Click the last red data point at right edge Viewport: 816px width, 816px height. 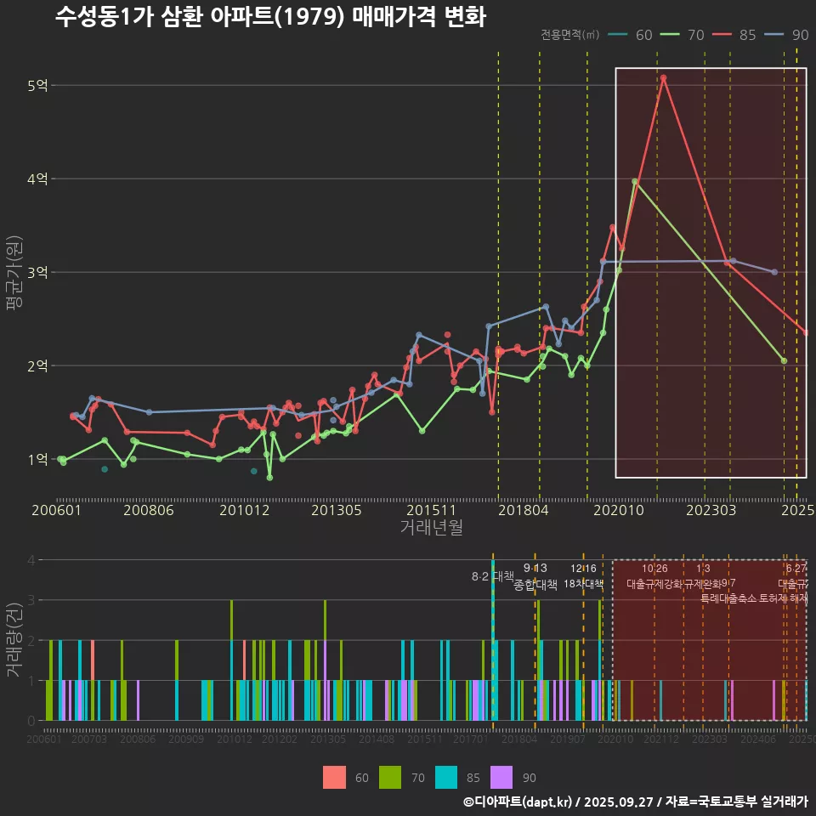pos(806,332)
